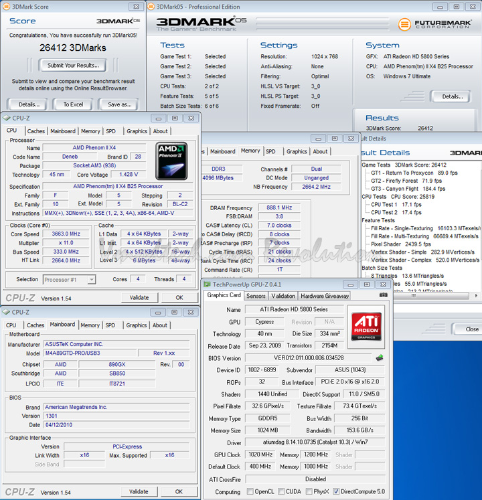Select the CPU Tests score row
This screenshot has width=482, height=500.
398,197
